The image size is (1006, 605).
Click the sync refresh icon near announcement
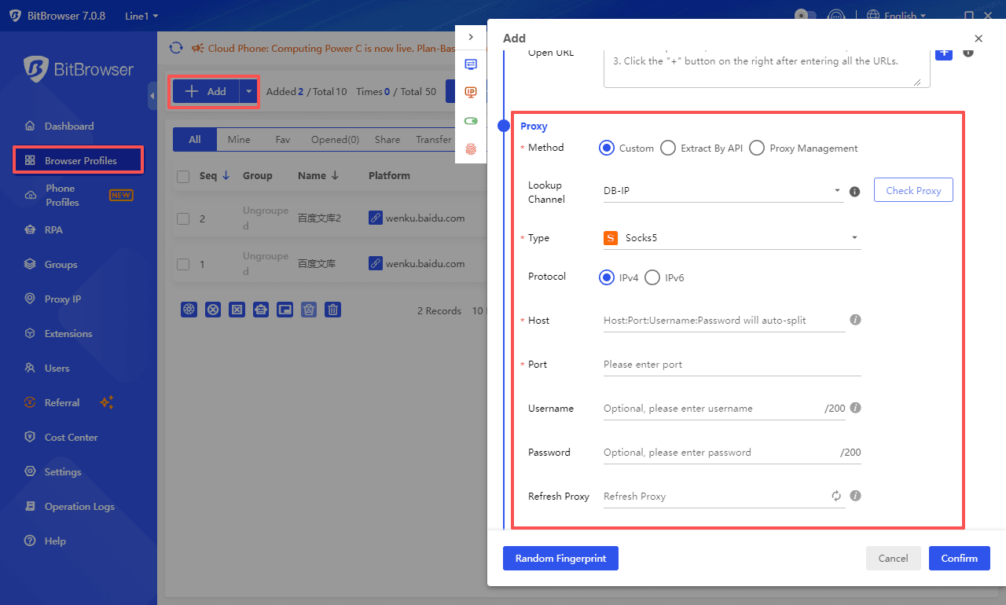tap(177, 48)
